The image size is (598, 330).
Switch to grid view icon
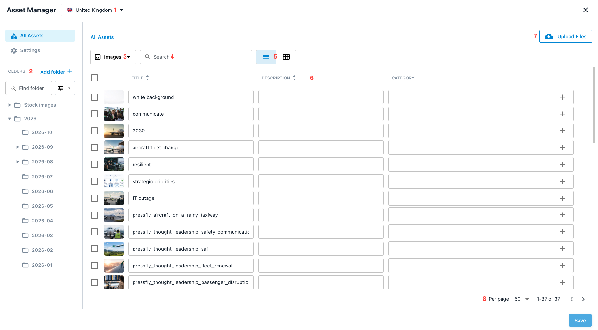pos(286,57)
